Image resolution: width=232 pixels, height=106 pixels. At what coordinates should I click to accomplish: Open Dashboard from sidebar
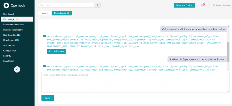click(x=8, y=14)
